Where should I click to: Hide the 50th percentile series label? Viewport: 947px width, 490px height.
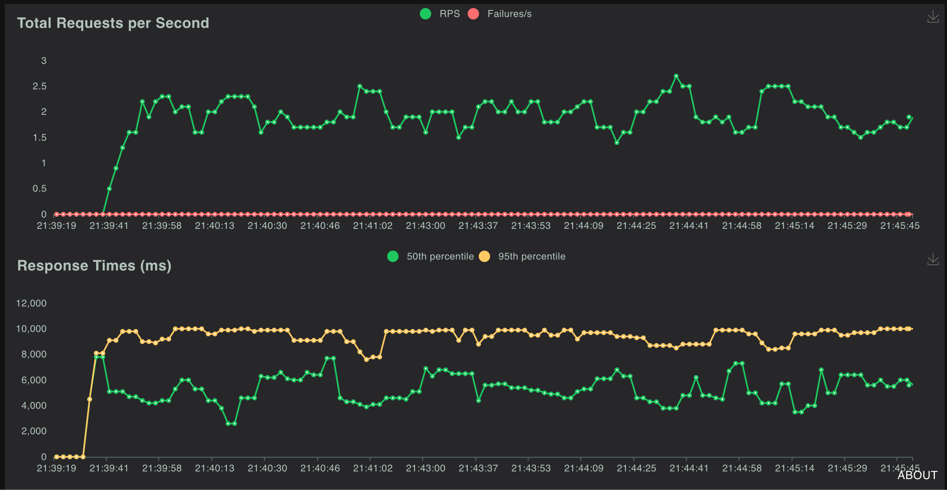440,256
